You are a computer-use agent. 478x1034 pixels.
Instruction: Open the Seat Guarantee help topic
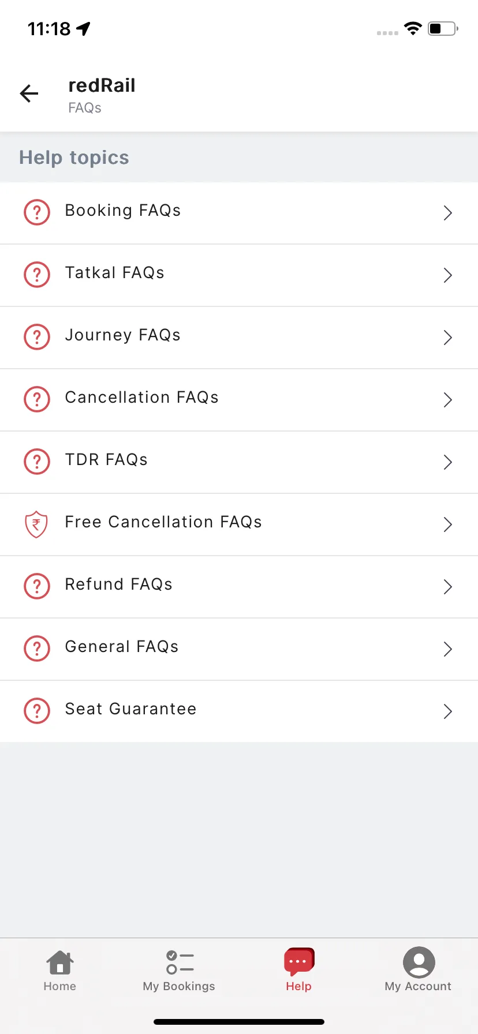tap(239, 711)
